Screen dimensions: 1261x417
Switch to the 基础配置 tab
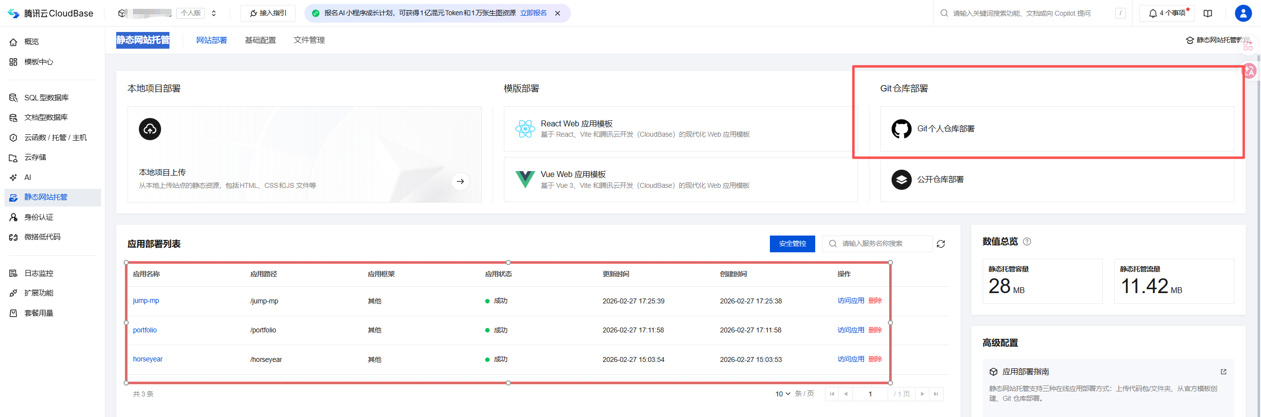261,40
